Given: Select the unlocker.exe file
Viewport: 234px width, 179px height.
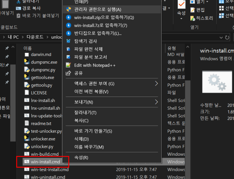Looking at the screenshot, I should click(x=43, y=139).
